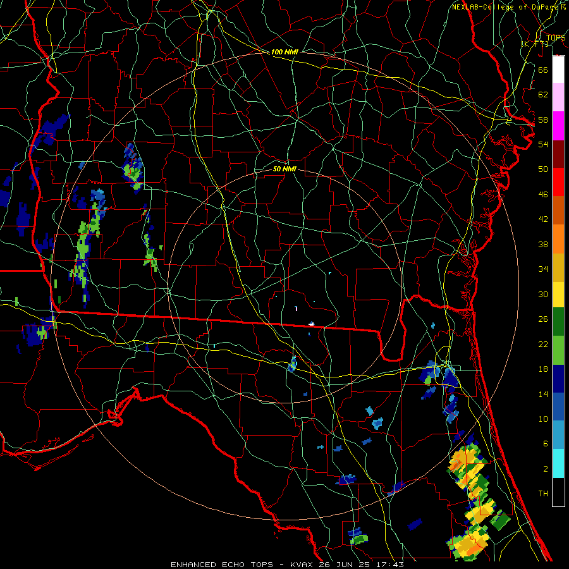This screenshot has height=569, width=569.
Task: Click the legend value "6"
Action: (546, 444)
